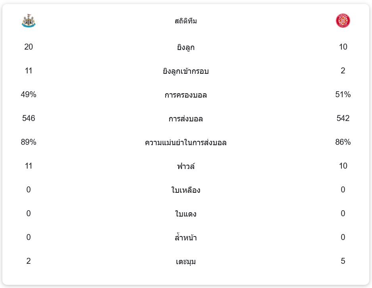Click the ล้ำหน้า stat label
Screen dimensions: 372x288
click(x=186, y=238)
